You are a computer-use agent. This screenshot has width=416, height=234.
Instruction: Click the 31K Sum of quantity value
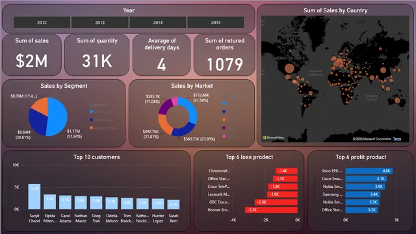(x=97, y=61)
